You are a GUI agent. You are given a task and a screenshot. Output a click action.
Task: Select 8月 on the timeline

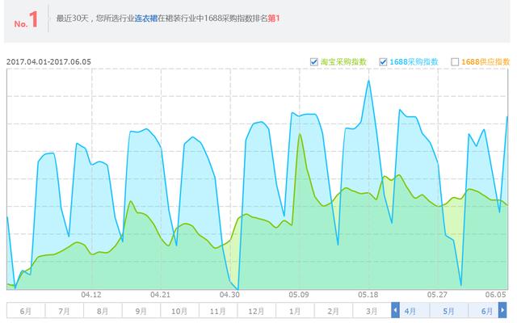pos(103,310)
